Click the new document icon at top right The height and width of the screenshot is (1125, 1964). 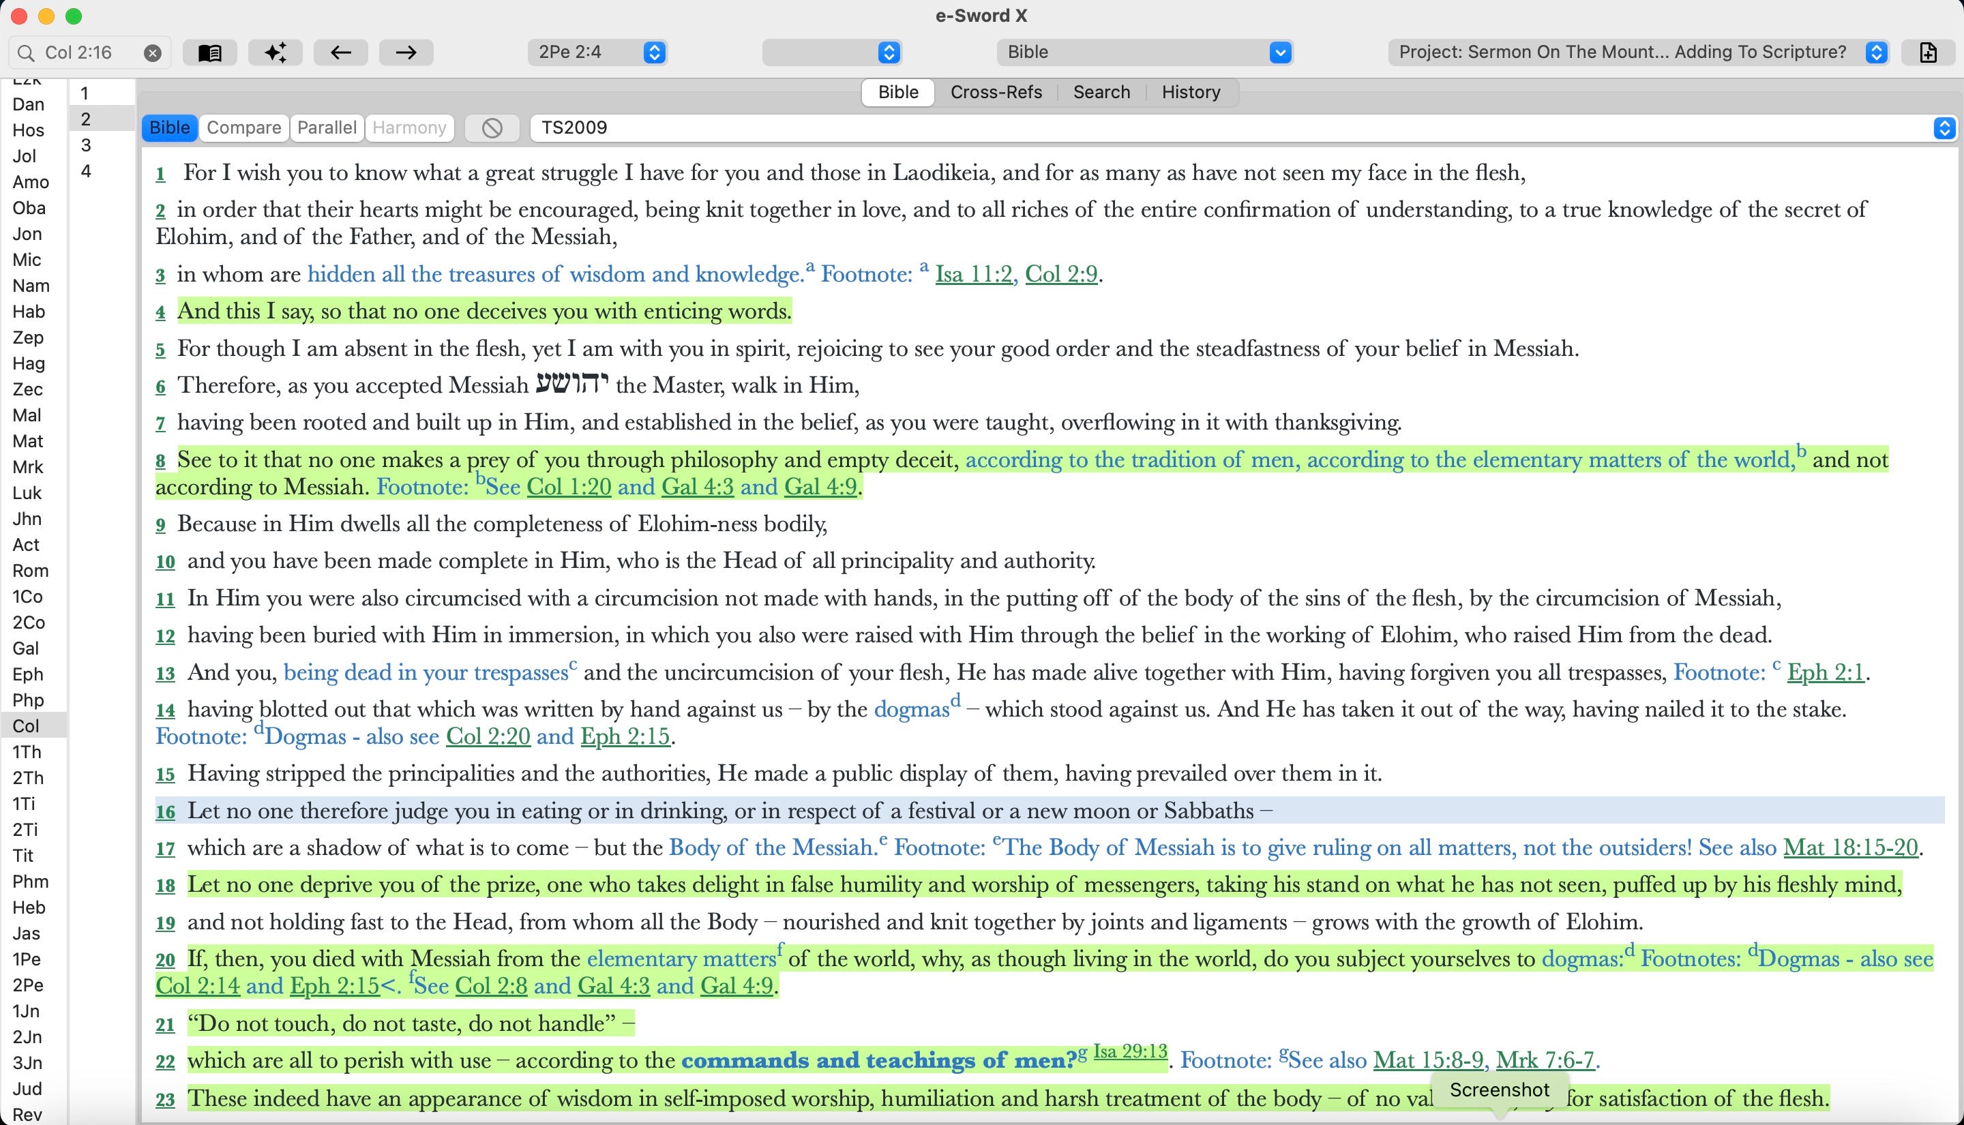click(1928, 52)
